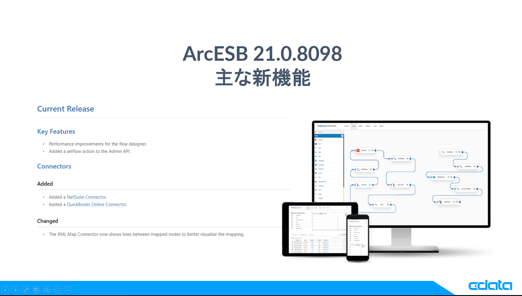This screenshot has height=296, width=522.
Task: Click the Connectors heading
Action: point(54,166)
